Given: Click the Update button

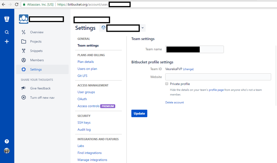Looking at the screenshot, I should pyautogui.click(x=139, y=113).
